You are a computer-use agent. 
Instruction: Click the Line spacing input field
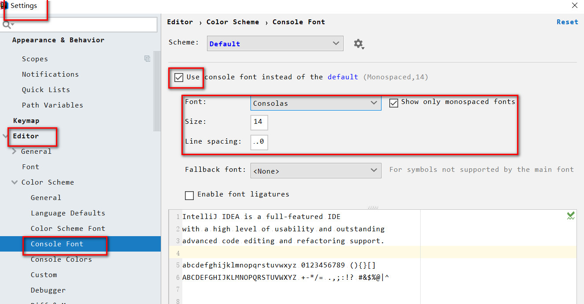pyautogui.click(x=259, y=142)
